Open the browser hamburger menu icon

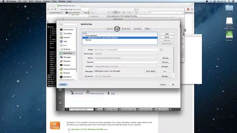192,9
